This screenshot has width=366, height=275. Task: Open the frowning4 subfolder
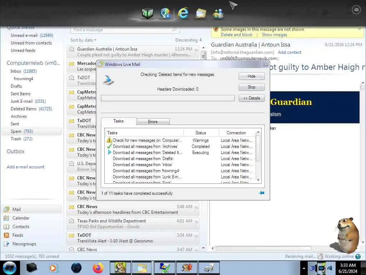(x=23, y=78)
